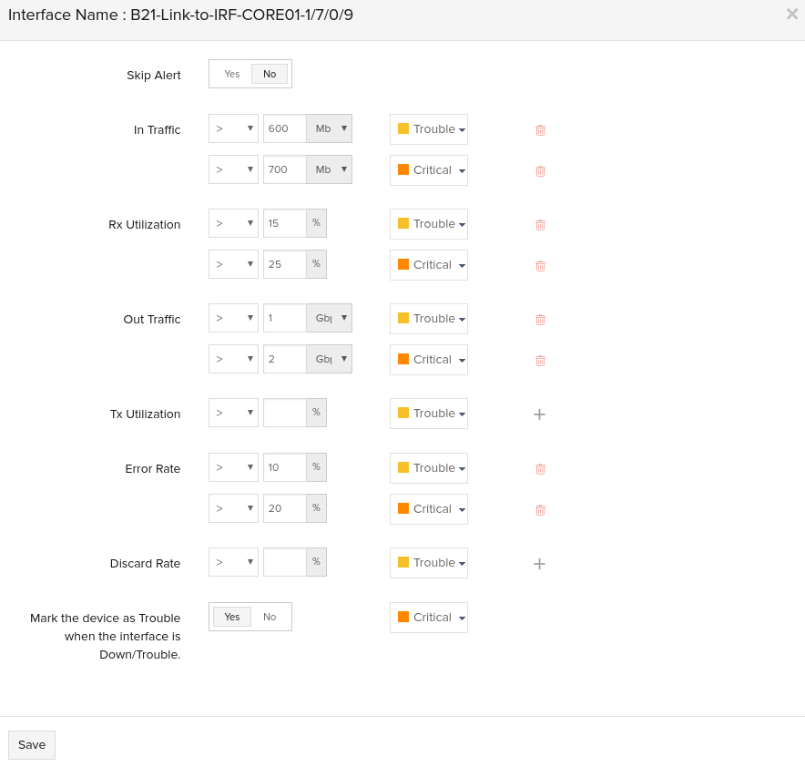Viewport: 805px width, 767px height.
Task: Open the Out Traffic severity dropdown showing Trouble
Action: tap(428, 318)
